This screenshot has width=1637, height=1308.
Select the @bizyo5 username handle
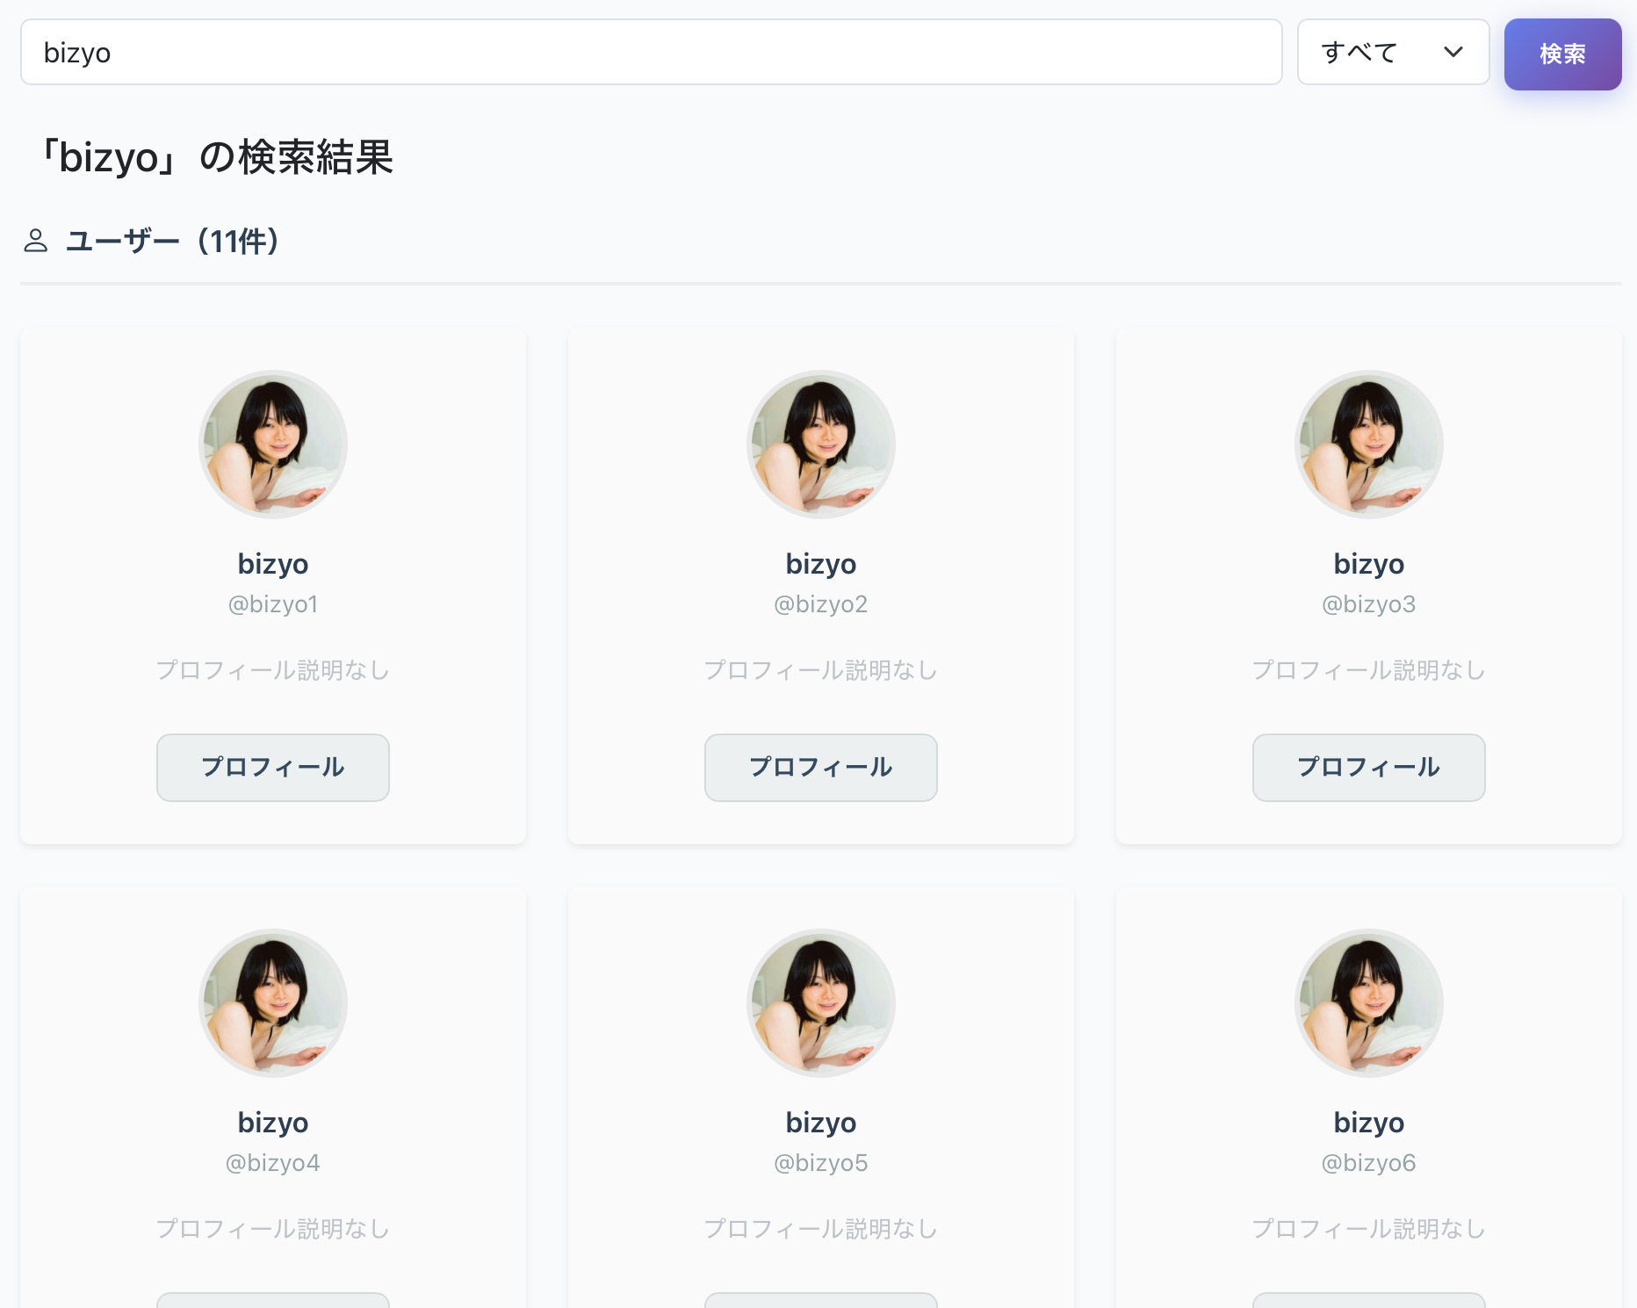point(821,1163)
